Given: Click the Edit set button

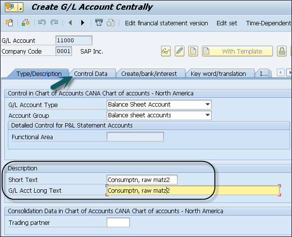Looking at the screenshot, I should (x=227, y=23).
